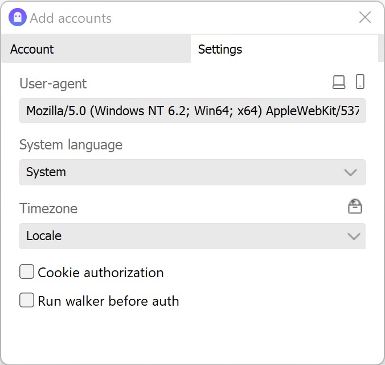Tick the Run walker before auth checkbox

click(27, 301)
